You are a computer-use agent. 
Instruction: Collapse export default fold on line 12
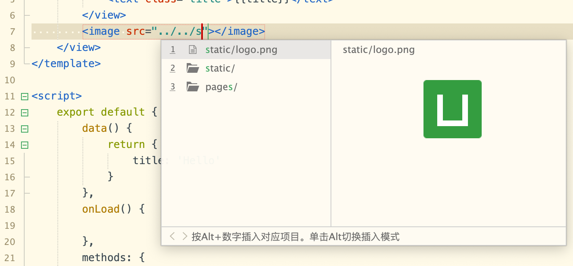coord(24,113)
